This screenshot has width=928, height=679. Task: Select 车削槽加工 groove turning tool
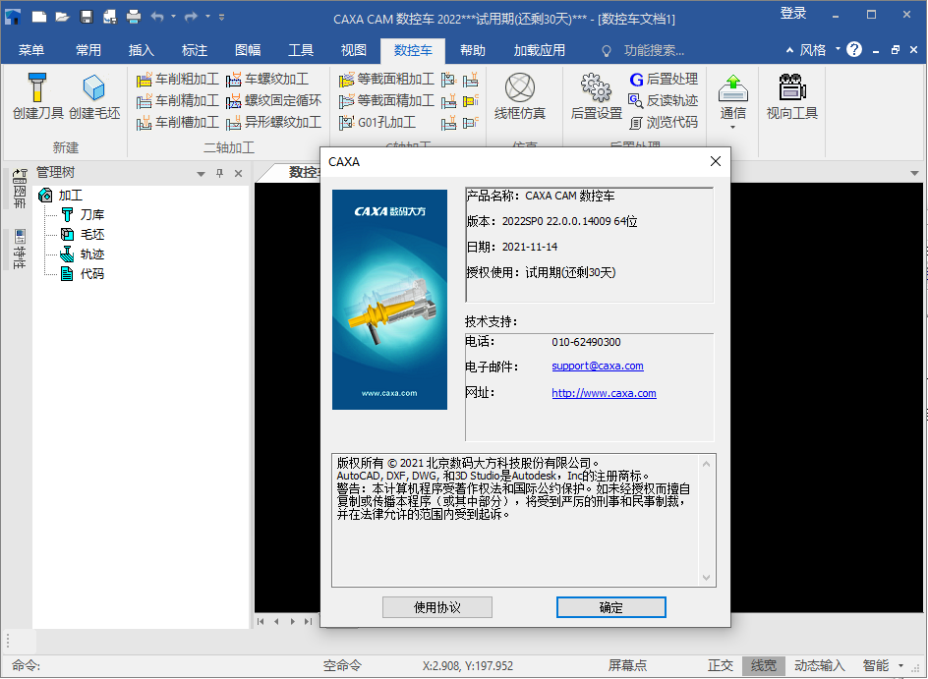(178, 123)
